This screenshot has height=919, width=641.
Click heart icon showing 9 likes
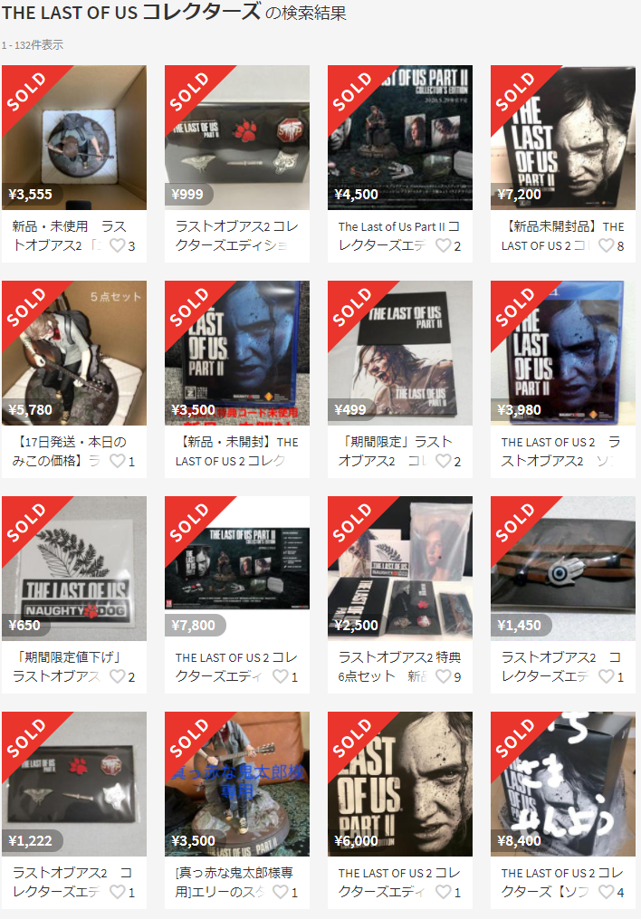(x=444, y=676)
